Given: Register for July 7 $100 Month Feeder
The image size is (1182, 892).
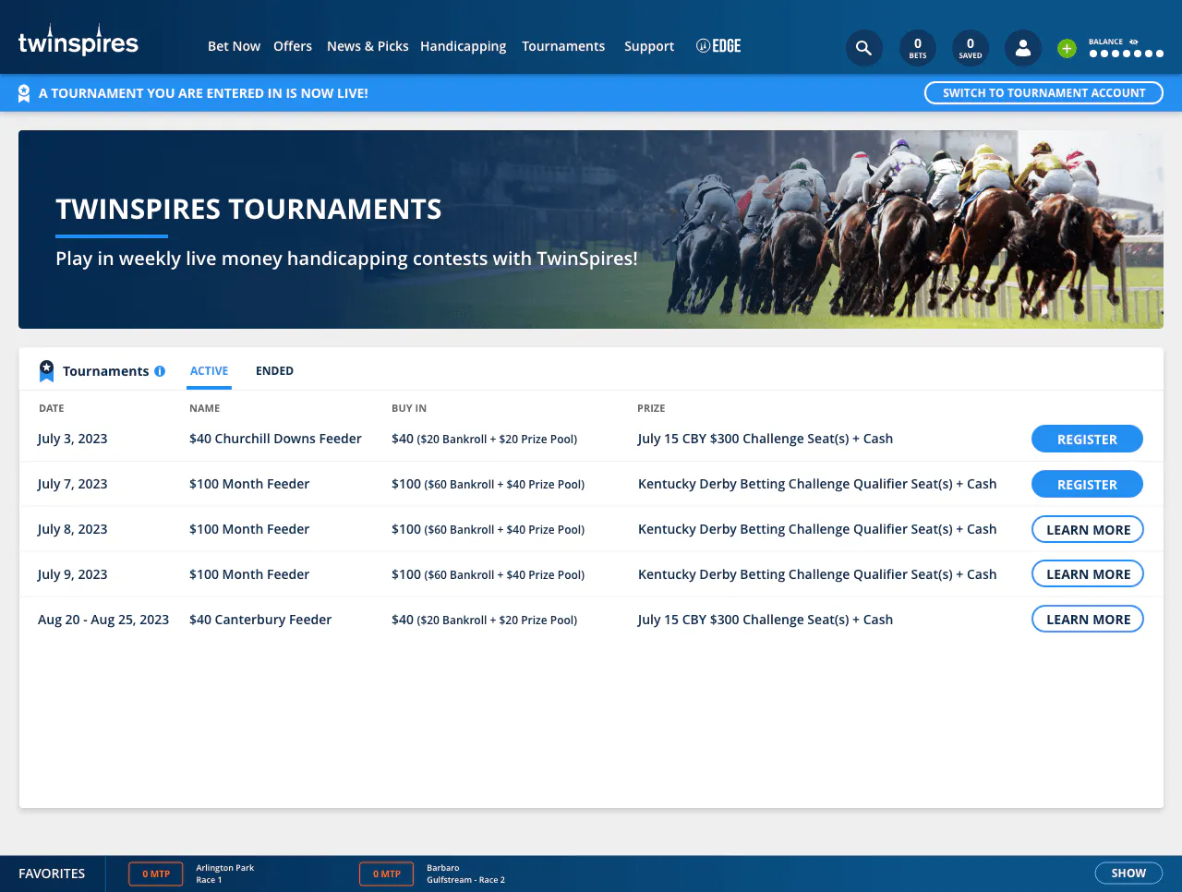Looking at the screenshot, I should [1087, 485].
